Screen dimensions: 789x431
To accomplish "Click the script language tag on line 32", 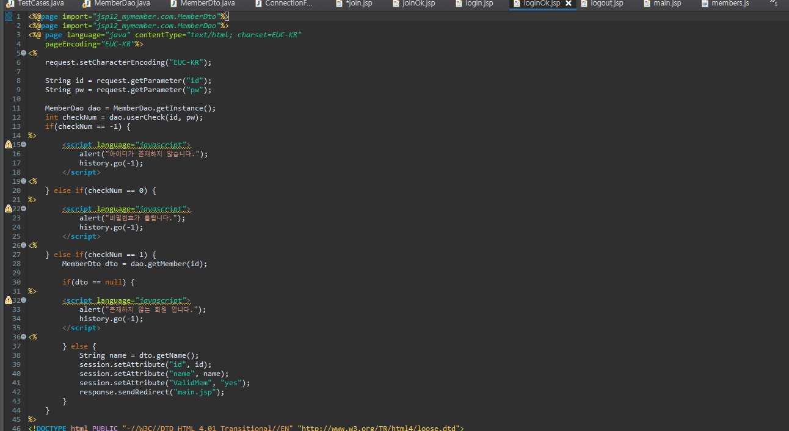I will (126, 300).
